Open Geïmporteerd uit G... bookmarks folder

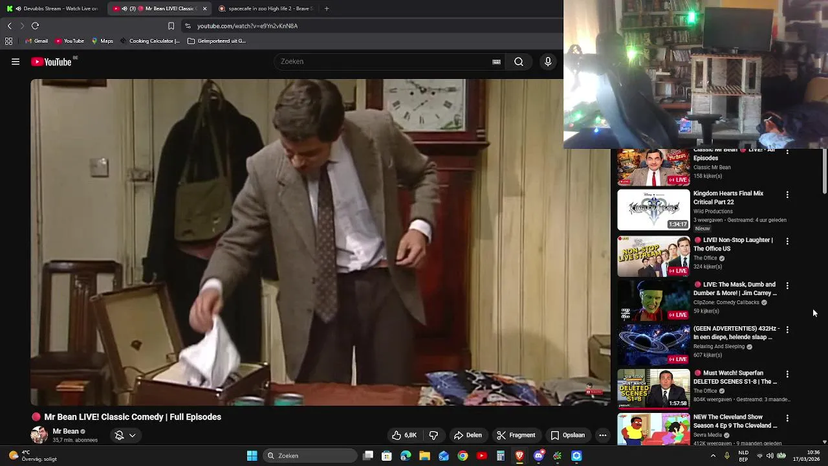point(216,41)
